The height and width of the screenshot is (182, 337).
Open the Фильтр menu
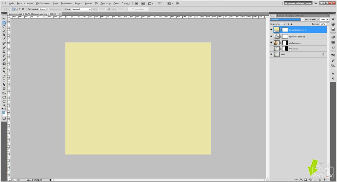tap(78, 3)
